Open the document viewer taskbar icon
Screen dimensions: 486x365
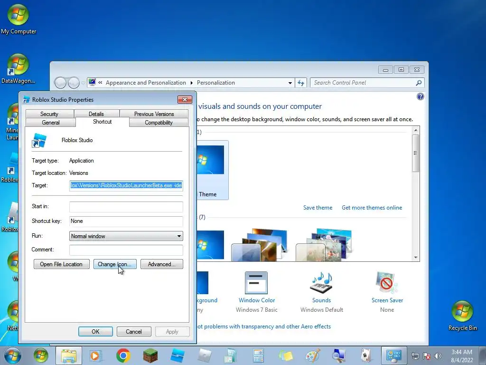(230, 355)
